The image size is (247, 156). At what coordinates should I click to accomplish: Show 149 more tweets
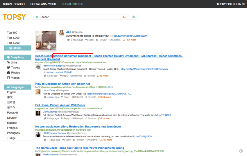coord(105,97)
